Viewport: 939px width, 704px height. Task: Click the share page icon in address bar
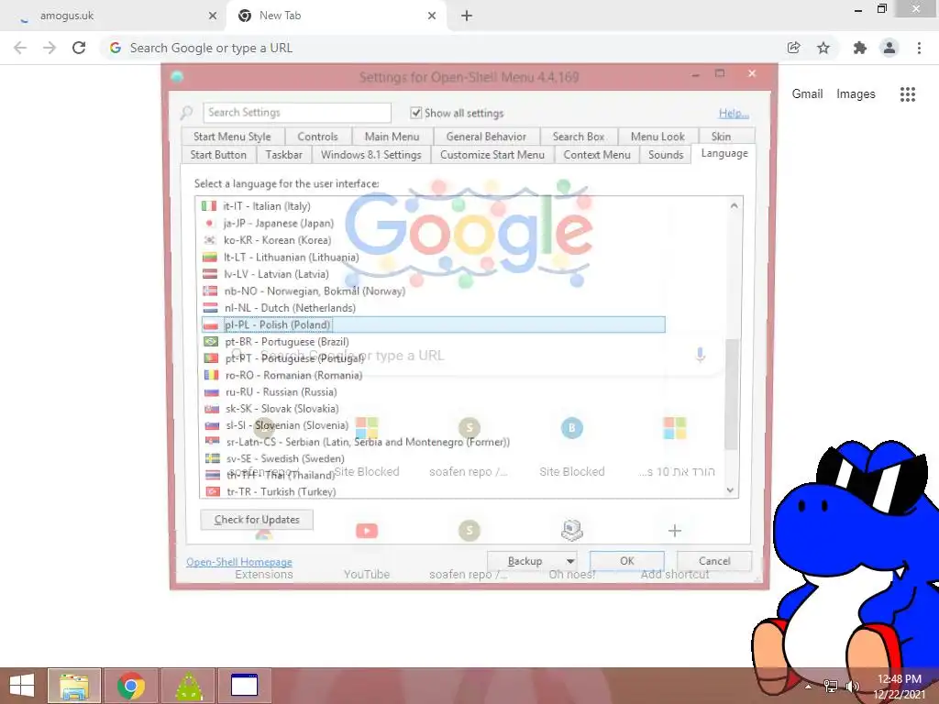tap(793, 48)
